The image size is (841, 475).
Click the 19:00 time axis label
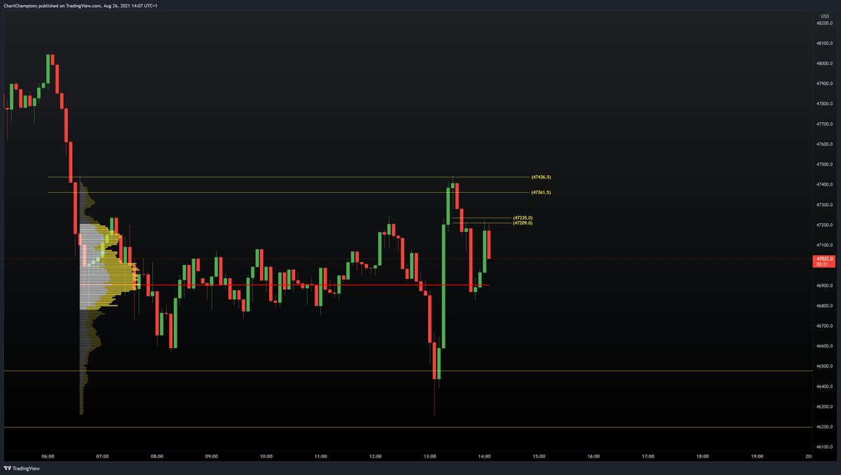(757, 456)
